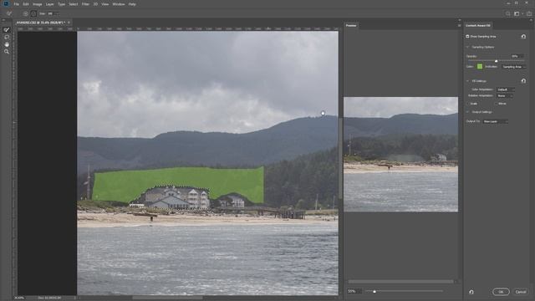Click the Preview panel horizontal scrollbar
This screenshot has width=535, height=301.
click(x=400, y=282)
